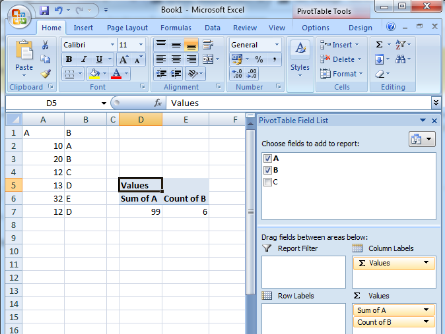The image size is (445, 334).
Task: Click the Paste button
Action: pos(24,59)
